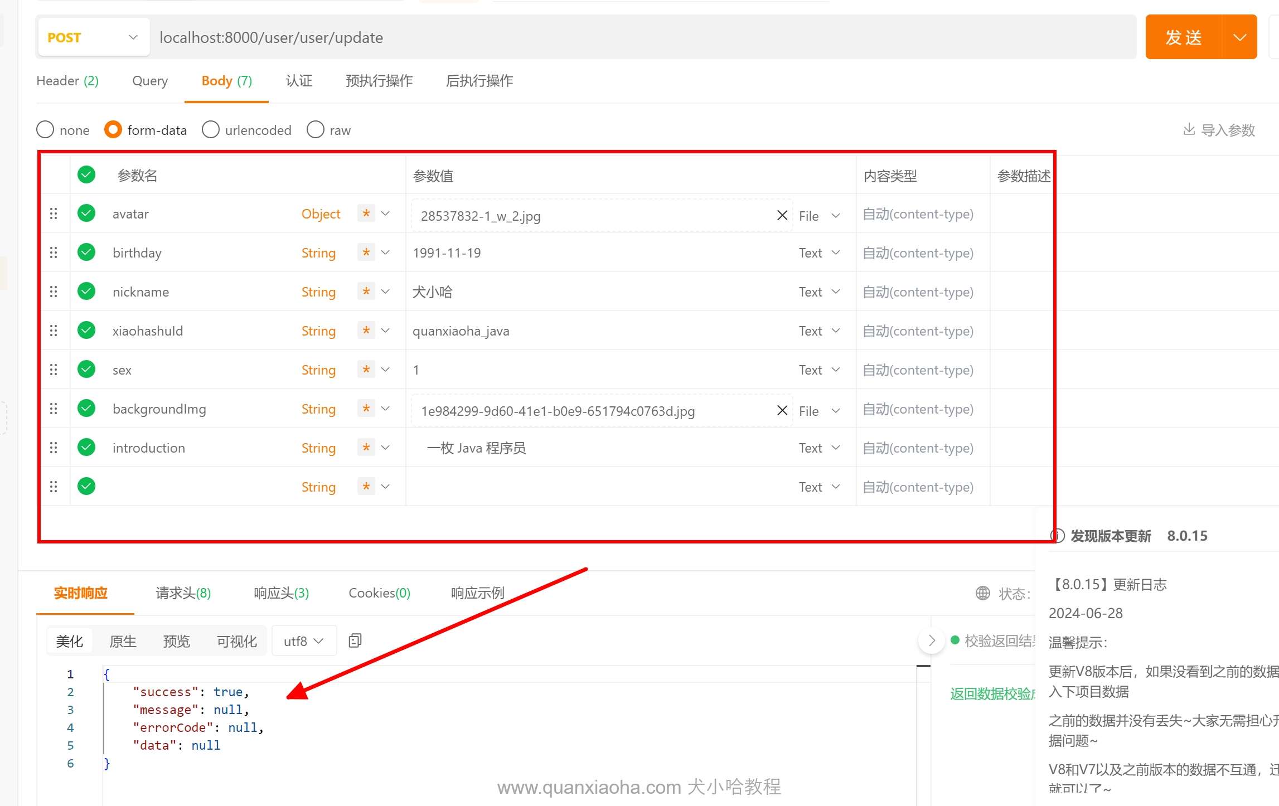Select the raw body type
Viewport: 1279px width, 806px height.
[x=316, y=129]
